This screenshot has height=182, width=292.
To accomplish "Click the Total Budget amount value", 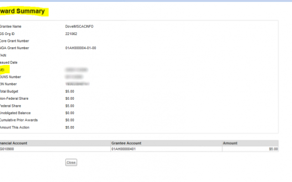I will (70, 91).
